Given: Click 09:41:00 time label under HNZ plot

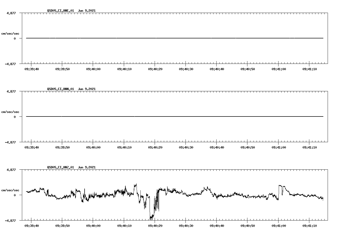Looking at the screenshot, I should point(279,226).
